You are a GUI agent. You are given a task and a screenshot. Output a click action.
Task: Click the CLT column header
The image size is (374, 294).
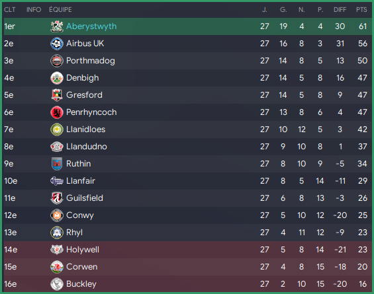pyautogui.click(x=9, y=10)
